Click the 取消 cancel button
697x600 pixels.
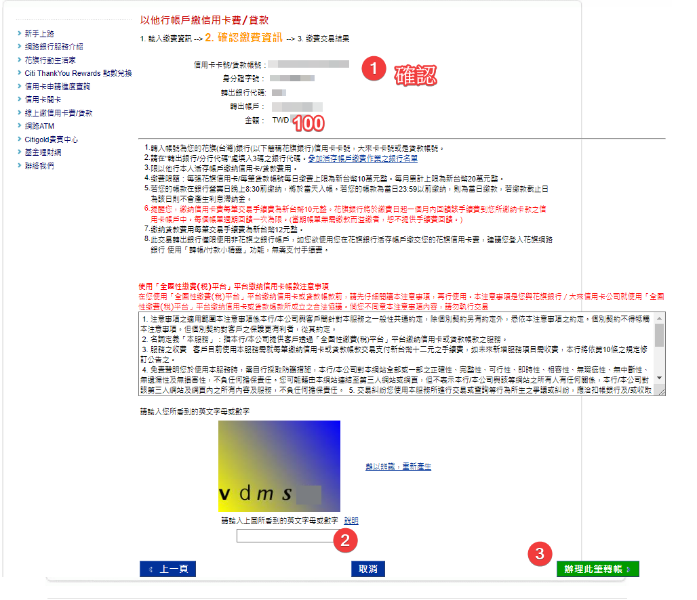pos(368,569)
